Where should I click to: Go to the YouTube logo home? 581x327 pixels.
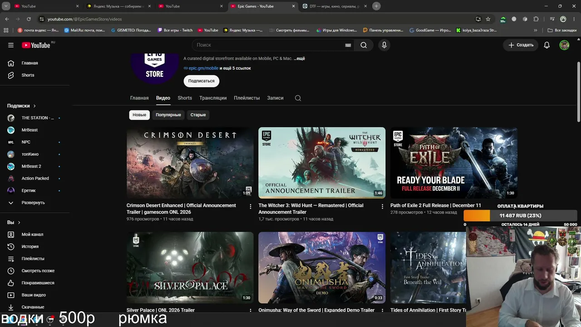tap(36, 45)
